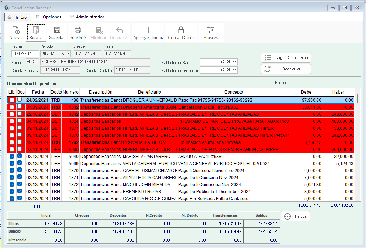Click the Partida button
Viewport: 366px width, 248px height.
click(x=296, y=216)
